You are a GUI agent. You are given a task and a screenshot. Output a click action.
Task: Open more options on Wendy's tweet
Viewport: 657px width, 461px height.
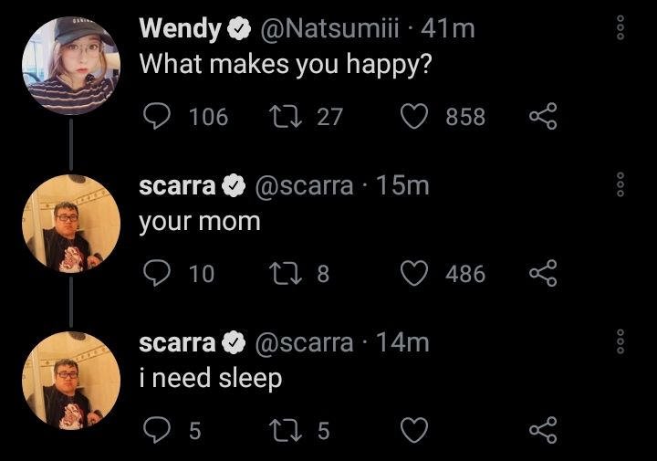(620, 27)
